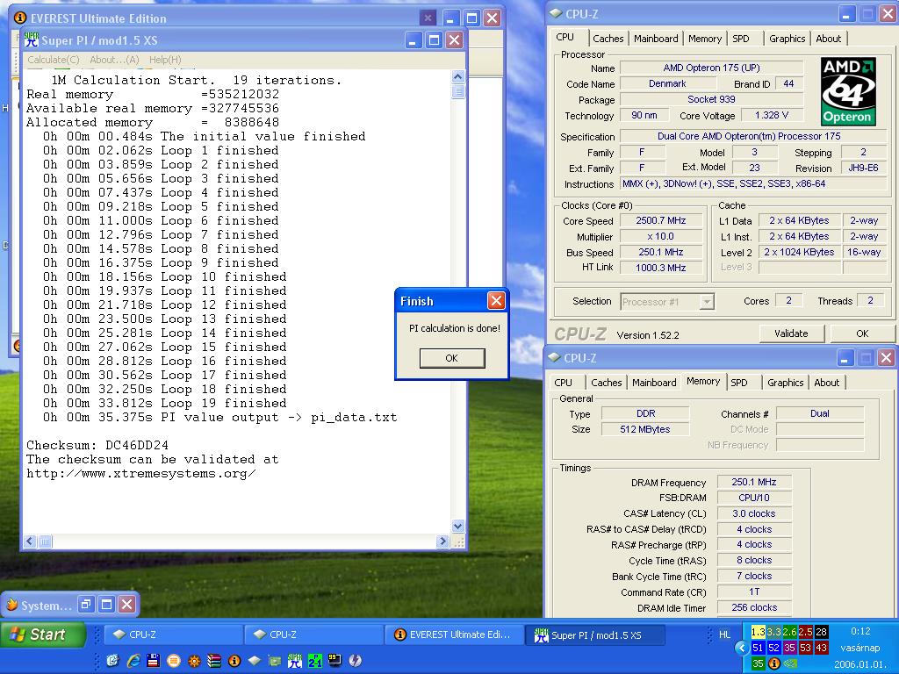Click the http://www.xtremesystems.org/ text
899x674 pixels.
point(141,474)
